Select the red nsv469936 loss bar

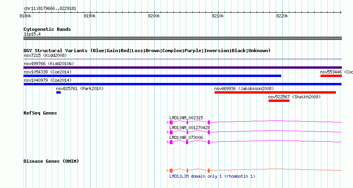tap(275, 92)
